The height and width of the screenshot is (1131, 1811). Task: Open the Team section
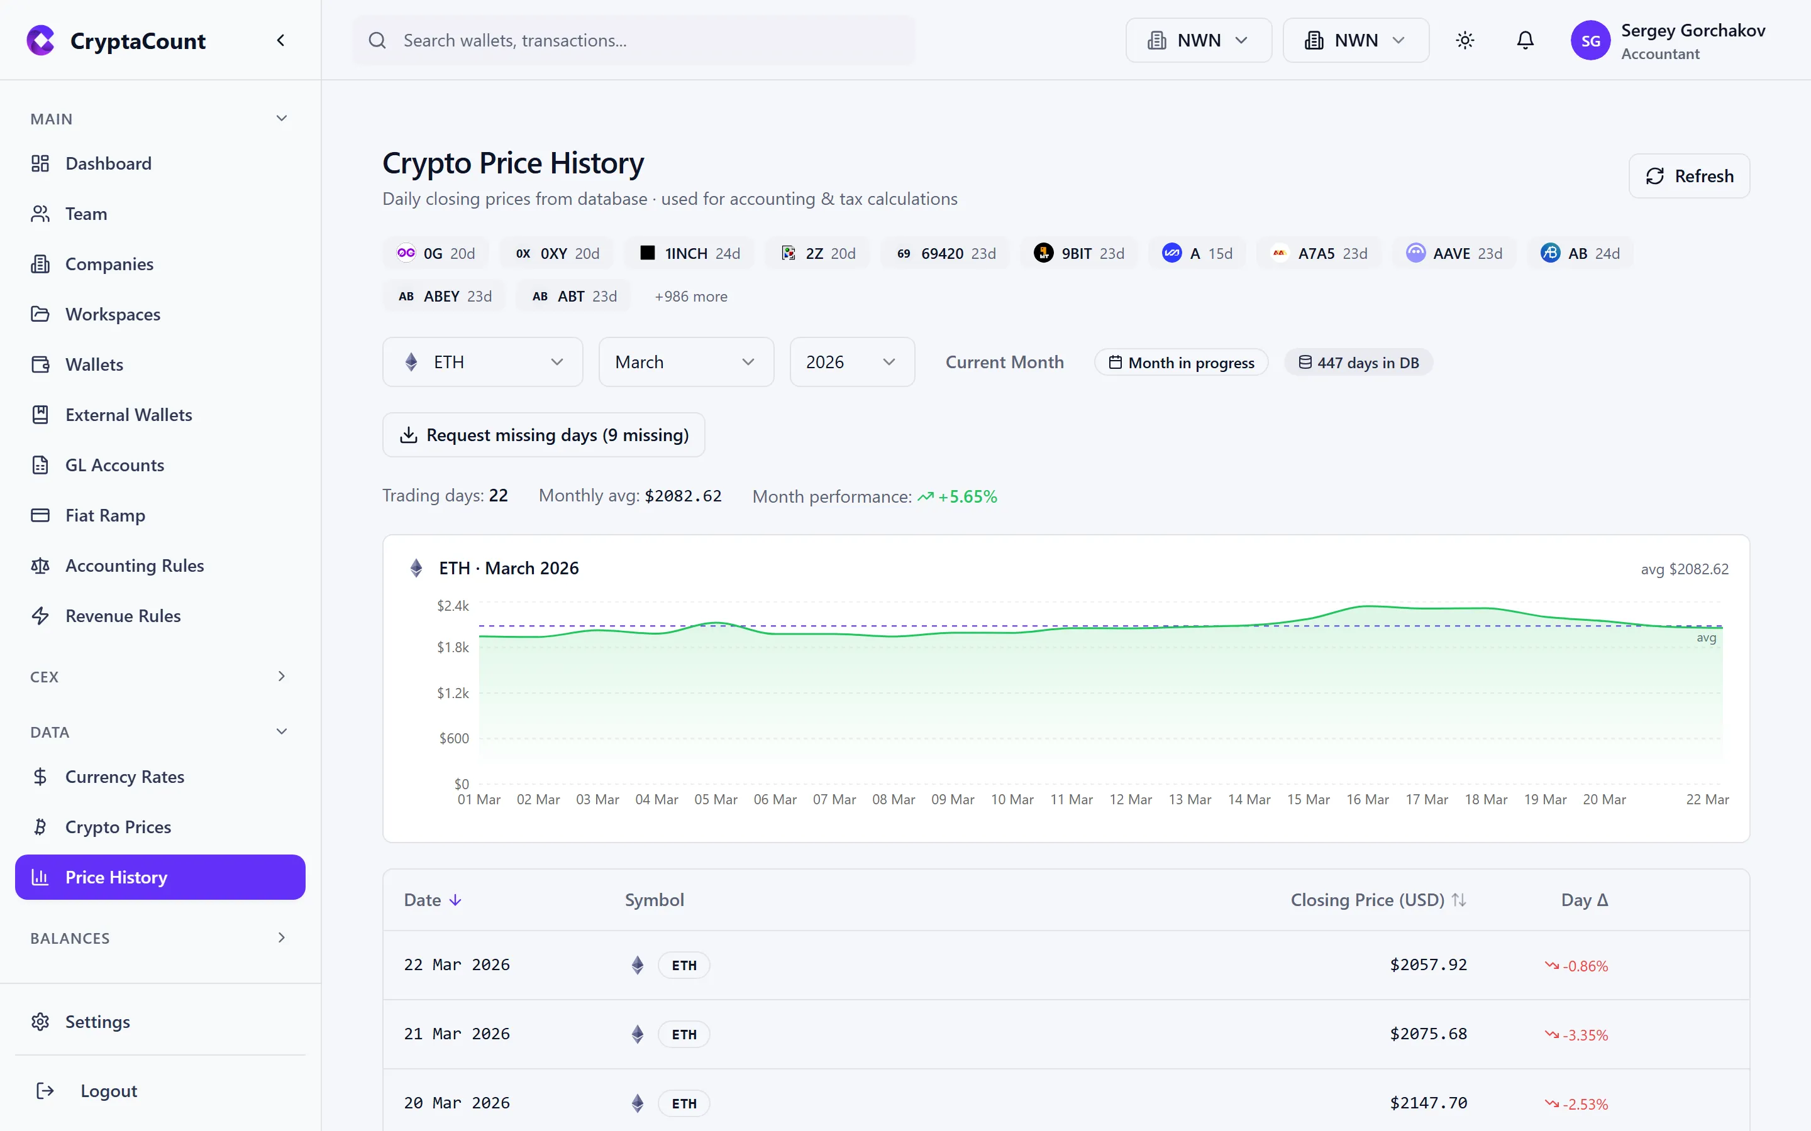coord(86,213)
